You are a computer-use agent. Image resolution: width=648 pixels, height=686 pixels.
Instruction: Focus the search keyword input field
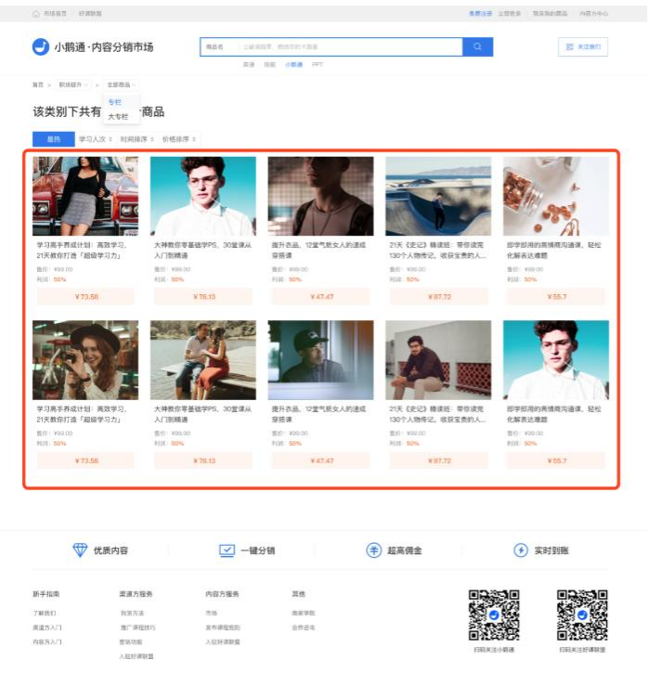point(350,46)
